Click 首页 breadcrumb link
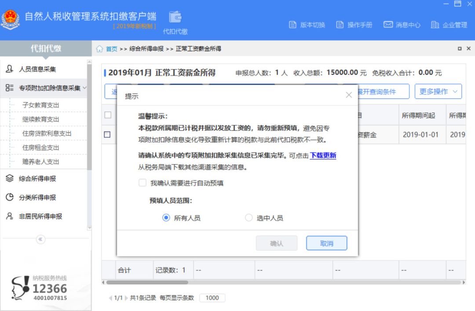Image resolution: width=475 pixels, height=311 pixels. point(111,49)
